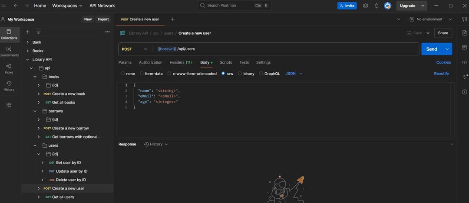Open the Flows sidebar icon

pos(9,69)
